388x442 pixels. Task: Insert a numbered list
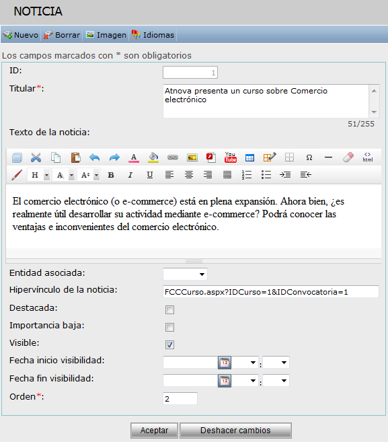pyautogui.click(x=247, y=175)
